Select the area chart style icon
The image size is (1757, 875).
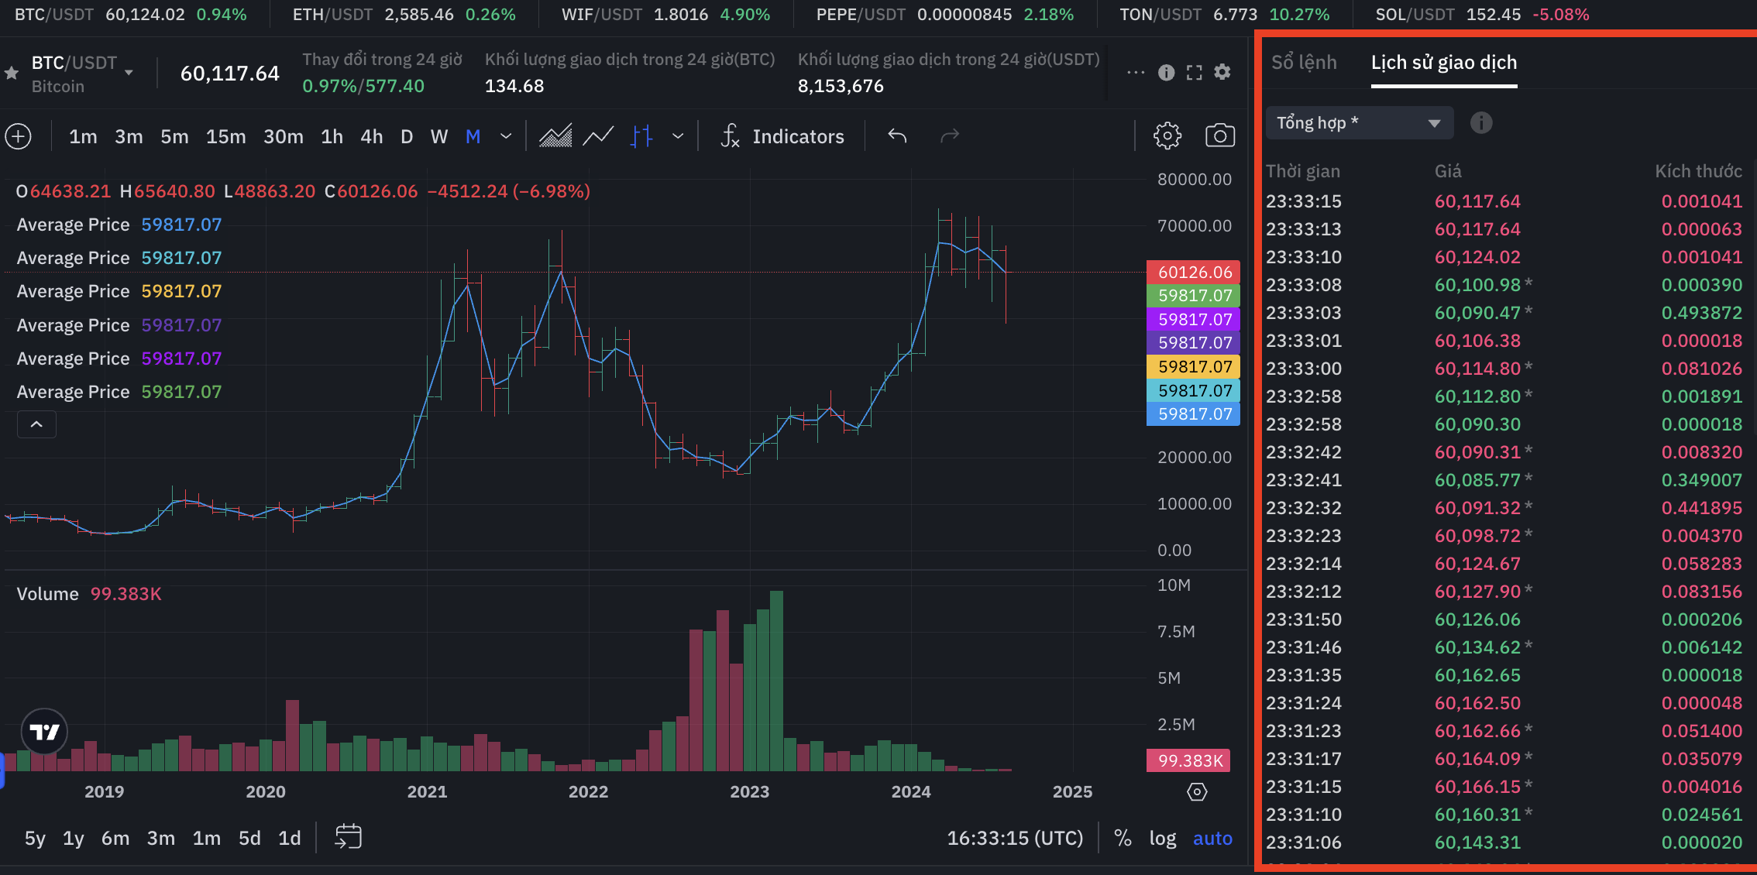click(x=555, y=137)
